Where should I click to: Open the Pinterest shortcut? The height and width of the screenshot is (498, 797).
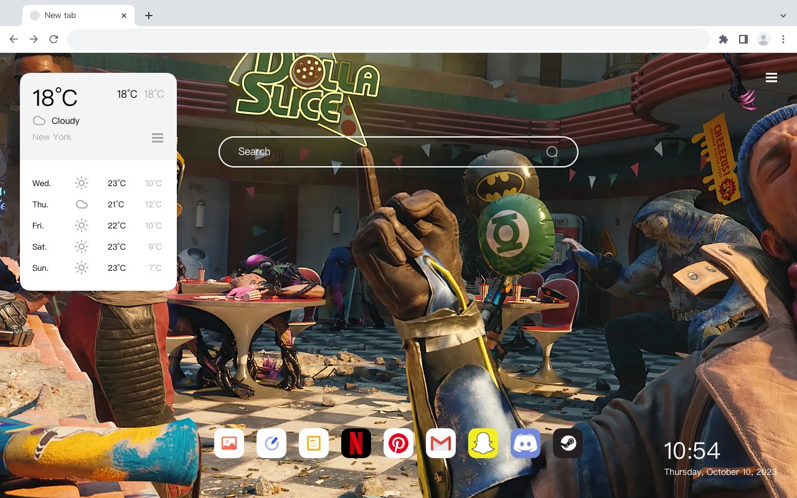398,443
